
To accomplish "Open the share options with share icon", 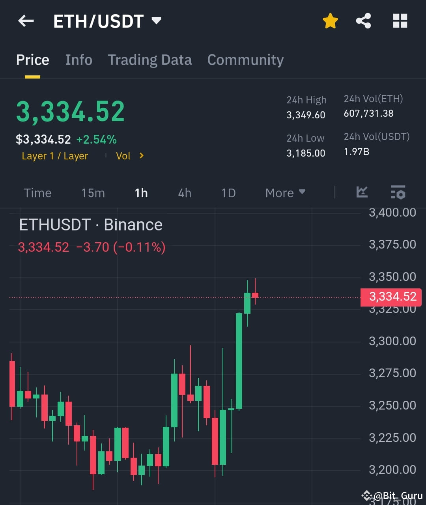I will point(364,21).
